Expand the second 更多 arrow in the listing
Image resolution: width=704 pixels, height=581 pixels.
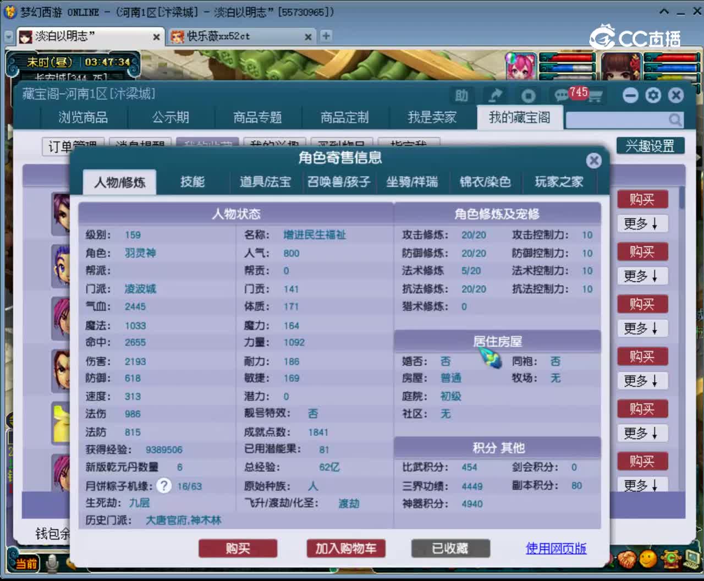641,276
